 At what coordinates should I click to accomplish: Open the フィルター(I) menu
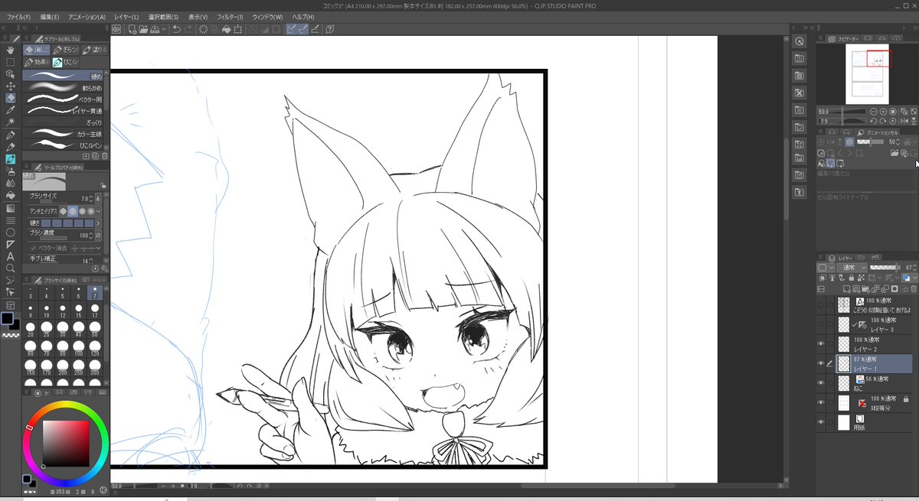tap(230, 17)
